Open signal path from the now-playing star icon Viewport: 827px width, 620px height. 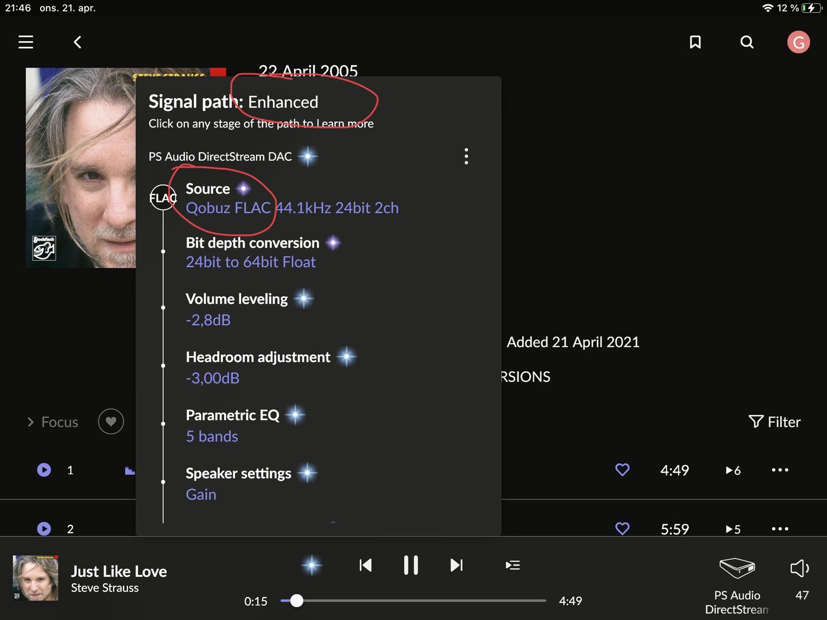tap(312, 565)
